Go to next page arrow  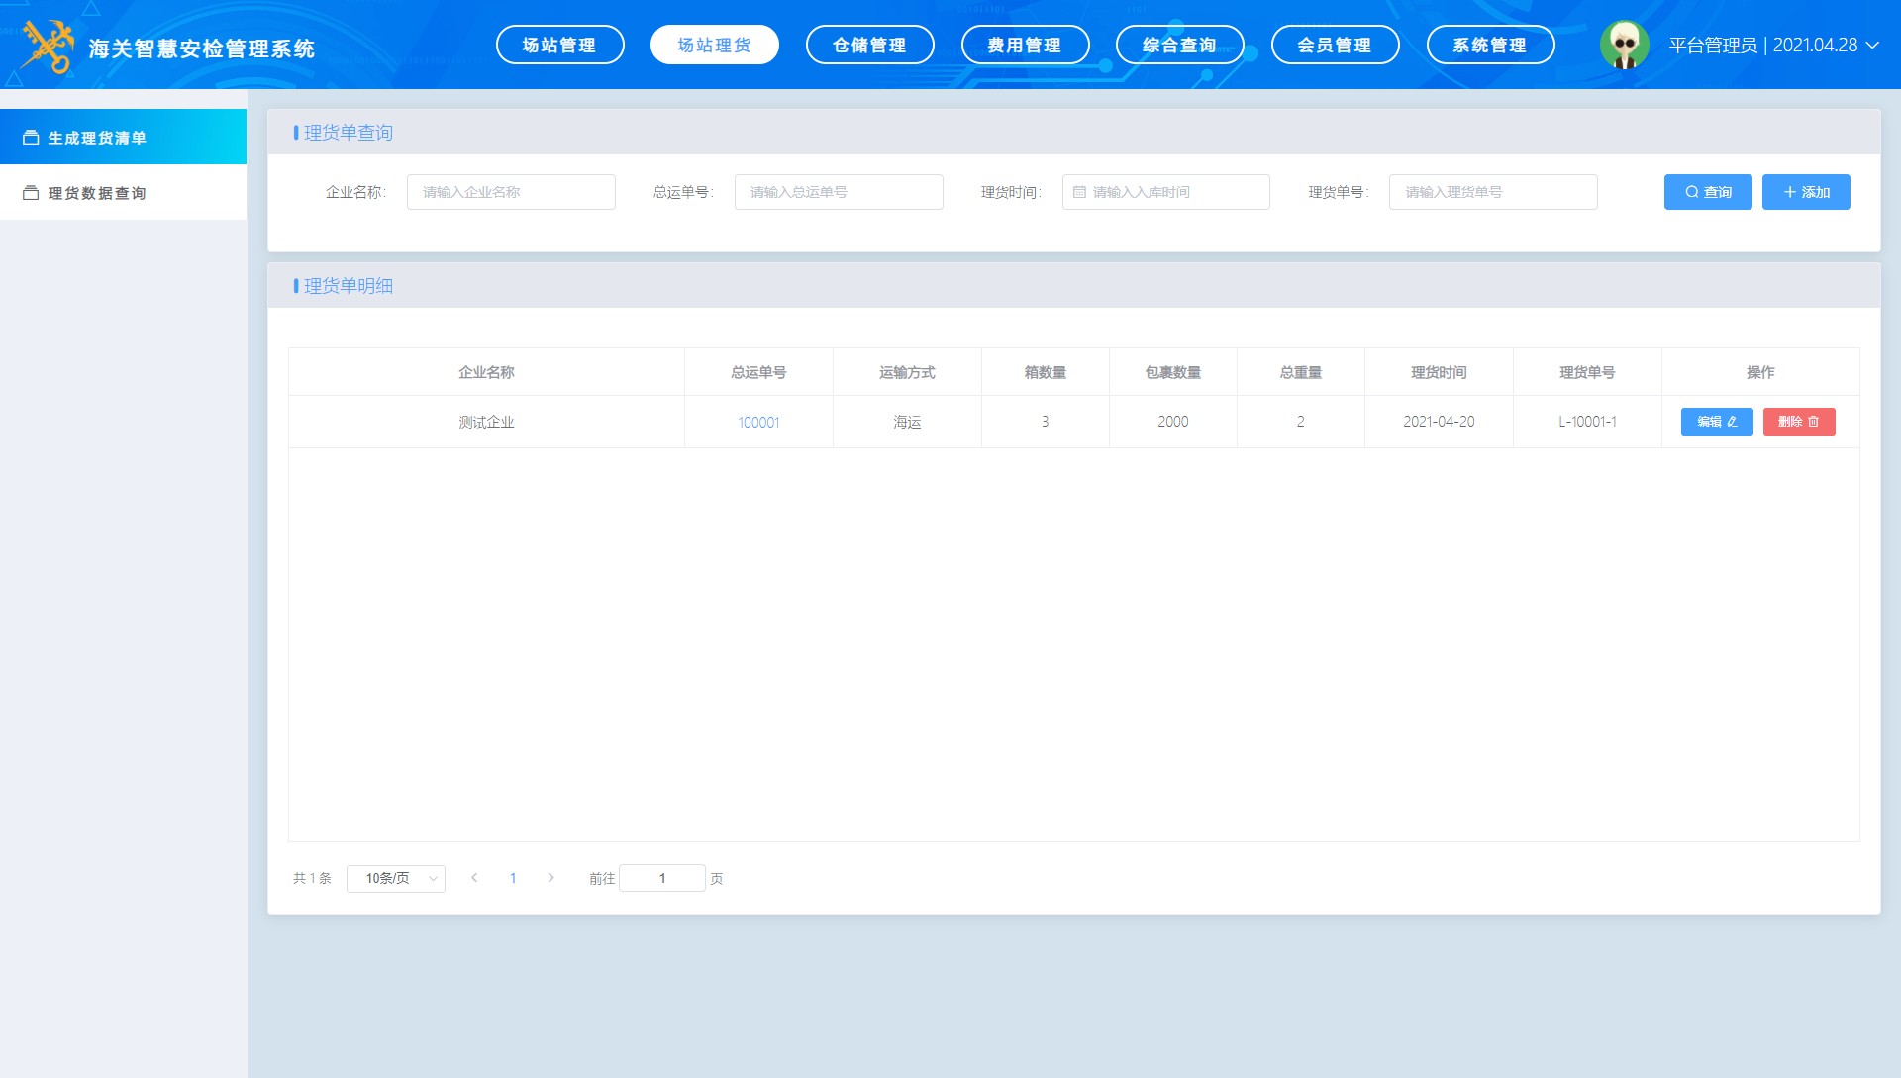551,878
